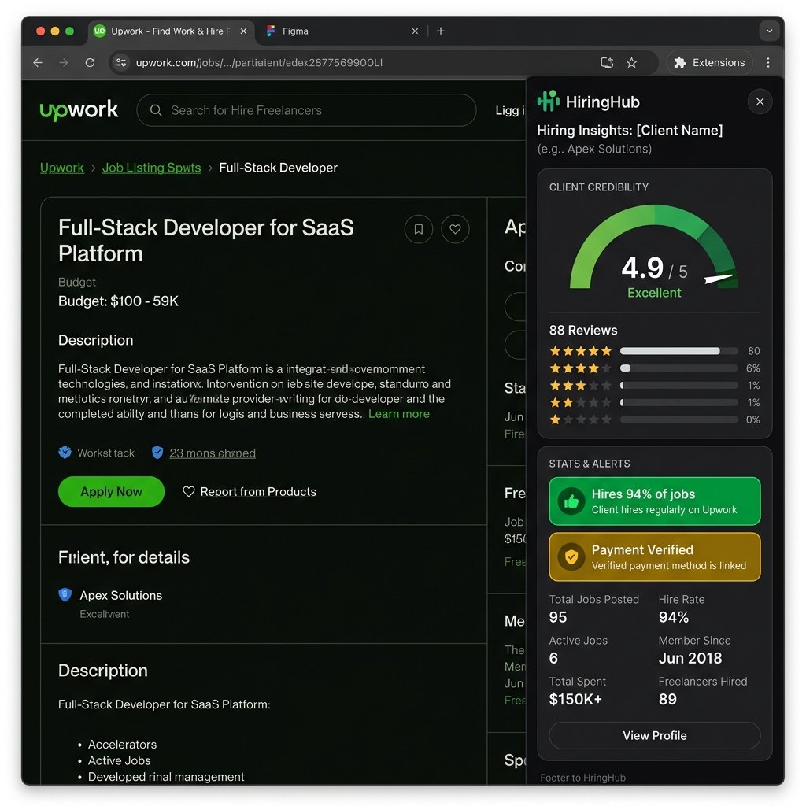806x806 pixels.
Task: Open Upwork breadcrumb link
Action: pyautogui.click(x=61, y=168)
